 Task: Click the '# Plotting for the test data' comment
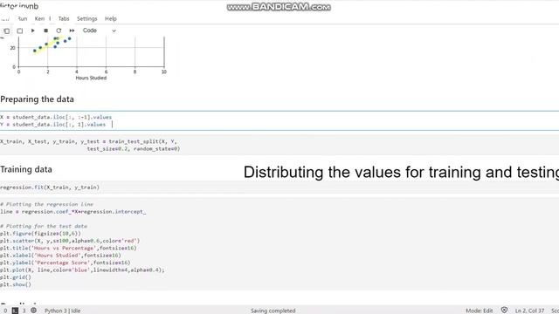pyautogui.click(x=44, y=227)
